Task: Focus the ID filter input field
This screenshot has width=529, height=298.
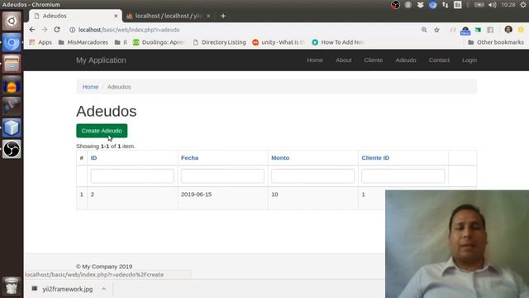Action: click(132, 176)
